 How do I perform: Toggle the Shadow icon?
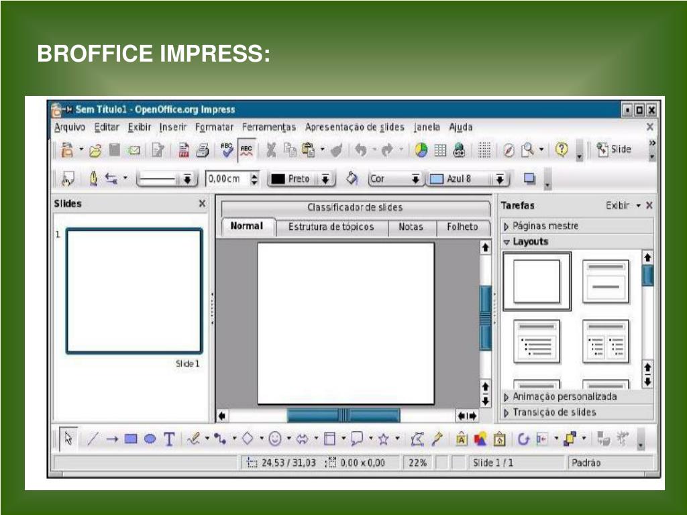point(530,178)
